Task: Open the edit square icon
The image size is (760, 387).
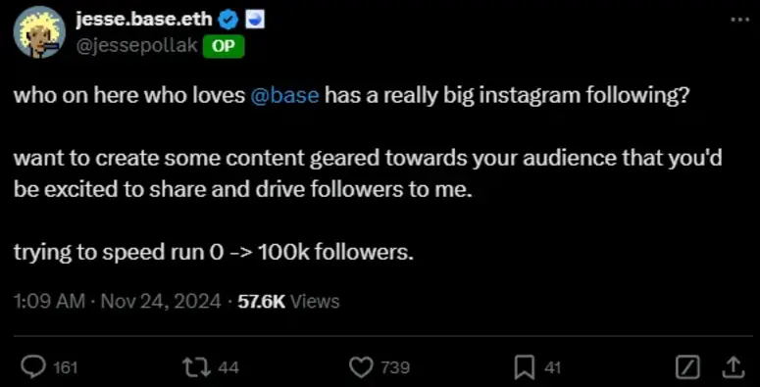Action: 687,367
